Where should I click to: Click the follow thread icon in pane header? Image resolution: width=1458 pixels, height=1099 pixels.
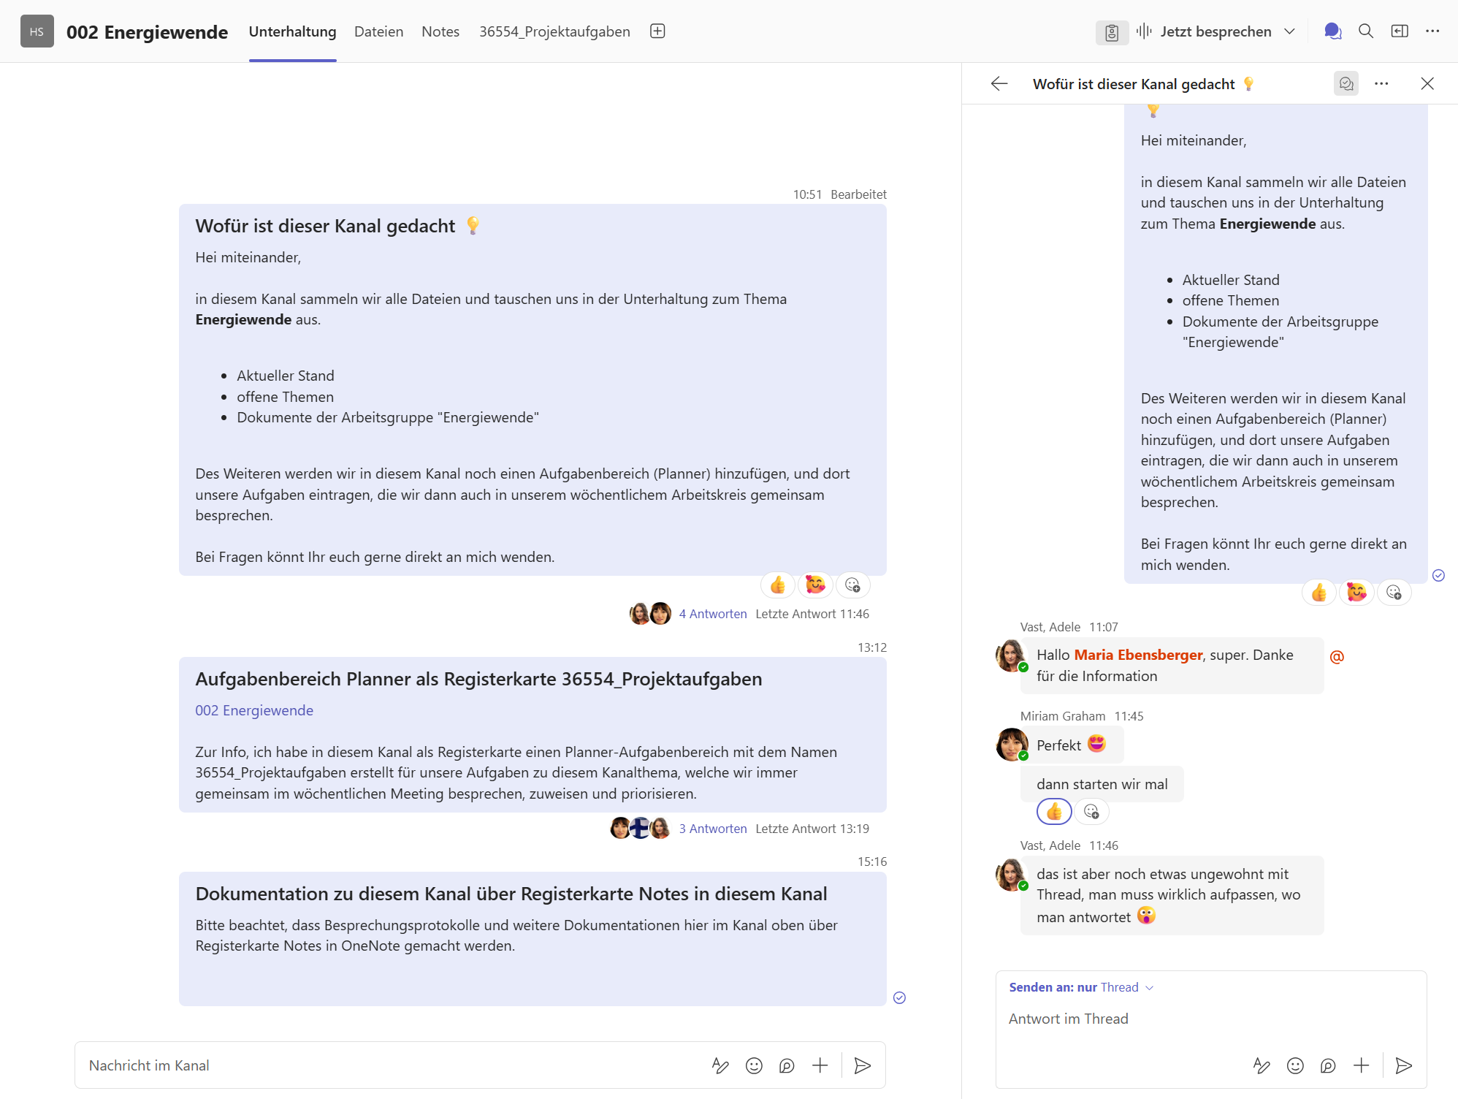[1346, 83]
